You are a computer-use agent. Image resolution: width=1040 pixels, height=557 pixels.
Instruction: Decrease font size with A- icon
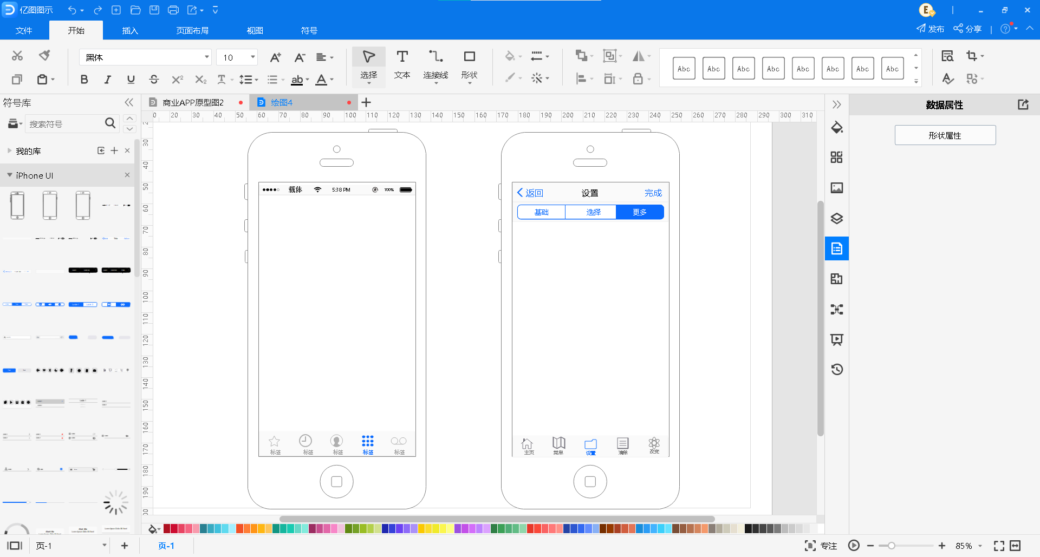(x=300, y=57)
